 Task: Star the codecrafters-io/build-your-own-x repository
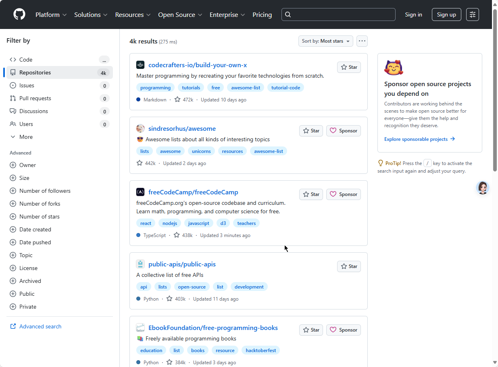pyautogui.click(x=349, y=67)
